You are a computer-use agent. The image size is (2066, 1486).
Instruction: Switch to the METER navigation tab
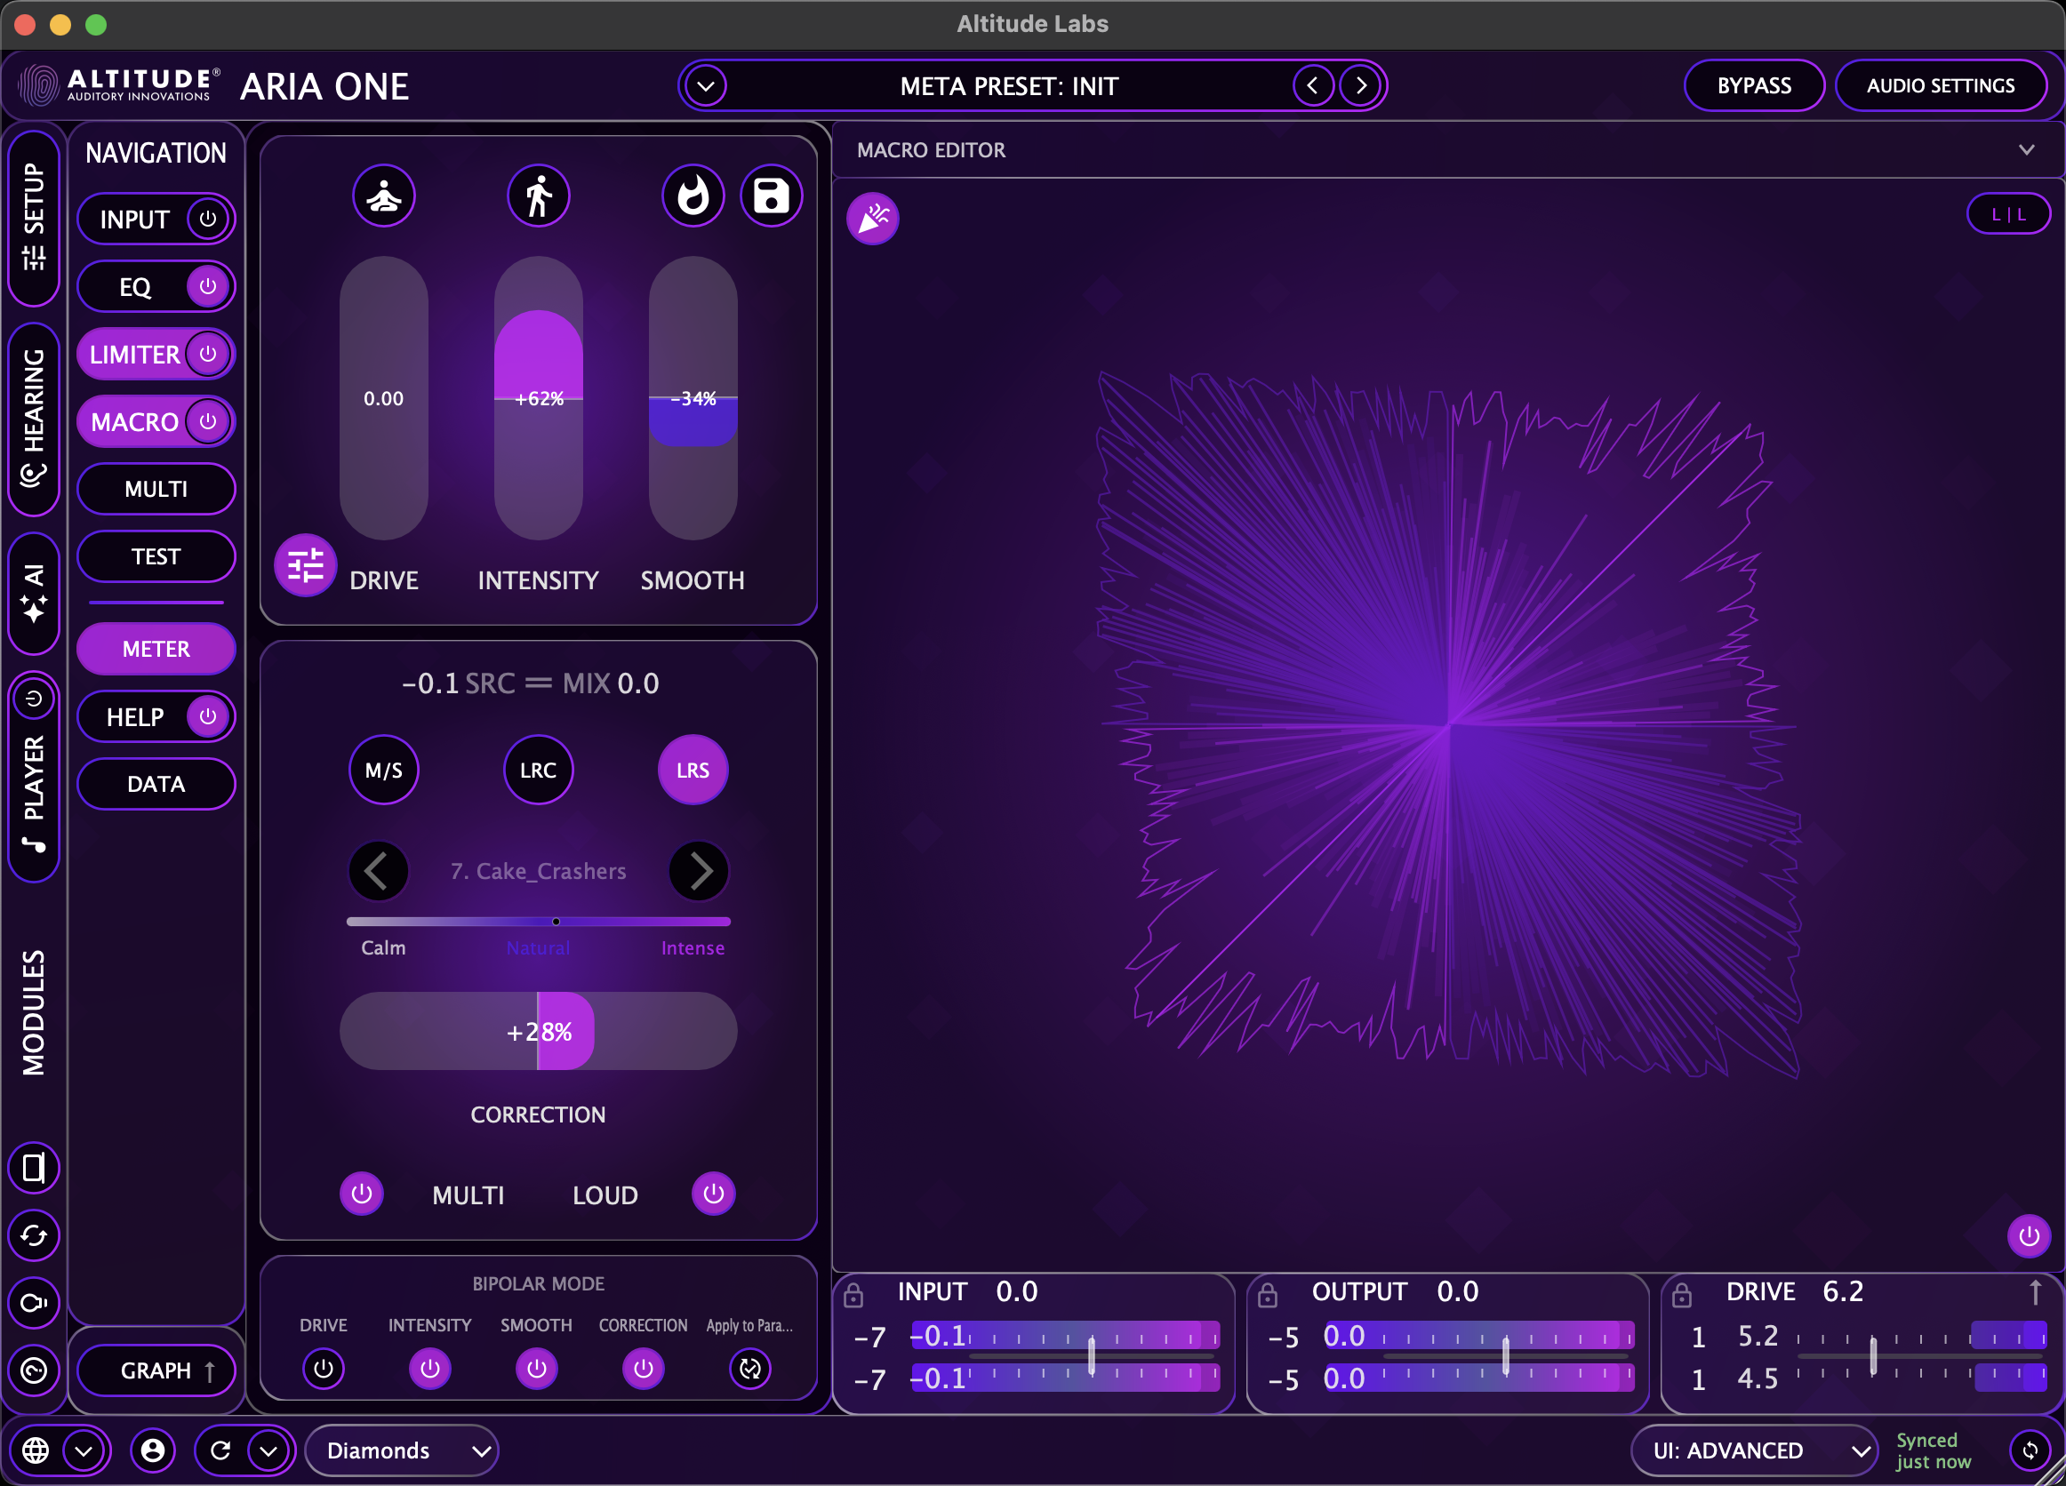pyautogui.click(x=156, y=648)
